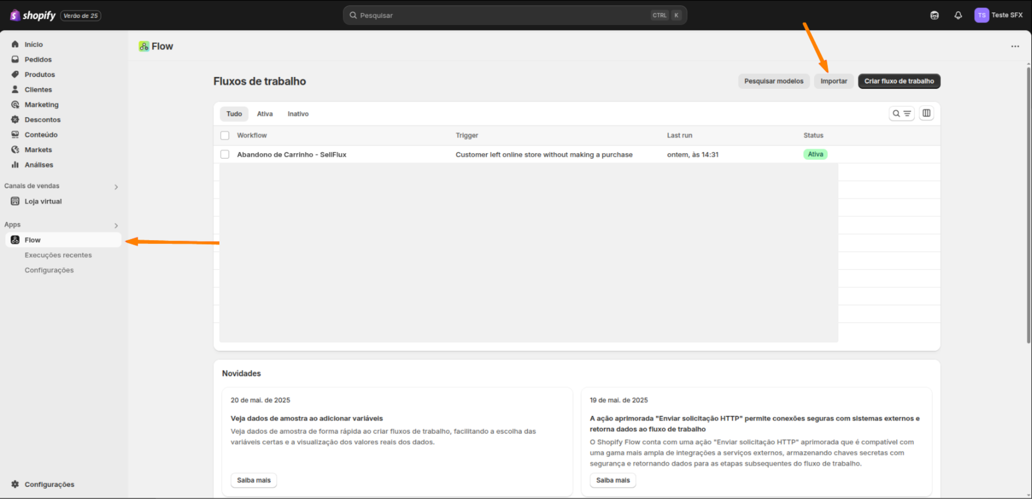Click the Verão de 25 edition badge

[80, 15]
